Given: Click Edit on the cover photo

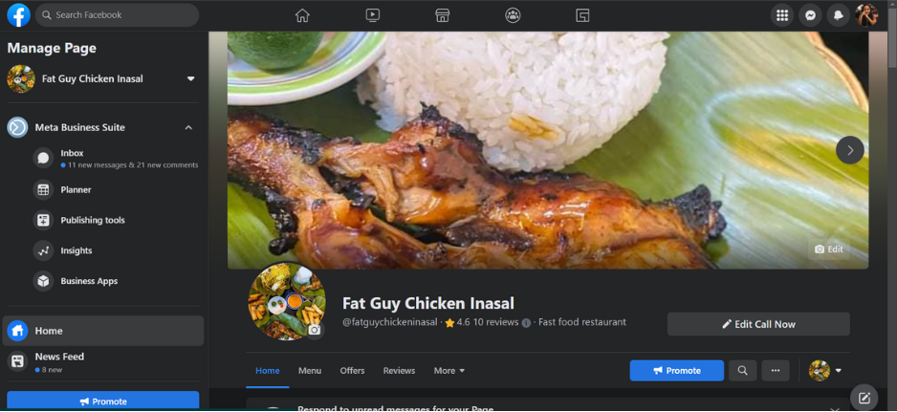Looking at the screenshot, I should (829, 249).
